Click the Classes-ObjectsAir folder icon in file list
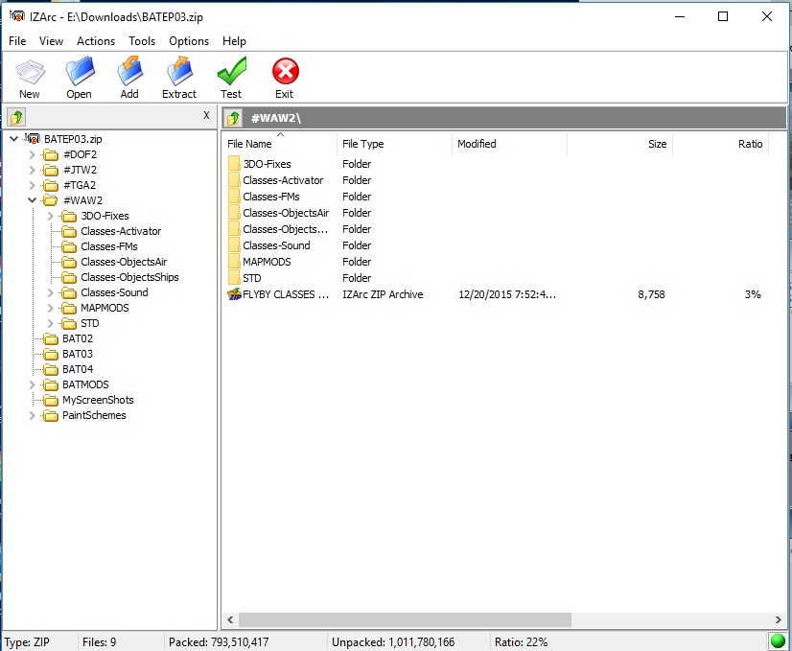792x651 pixels. pos(234,213)
